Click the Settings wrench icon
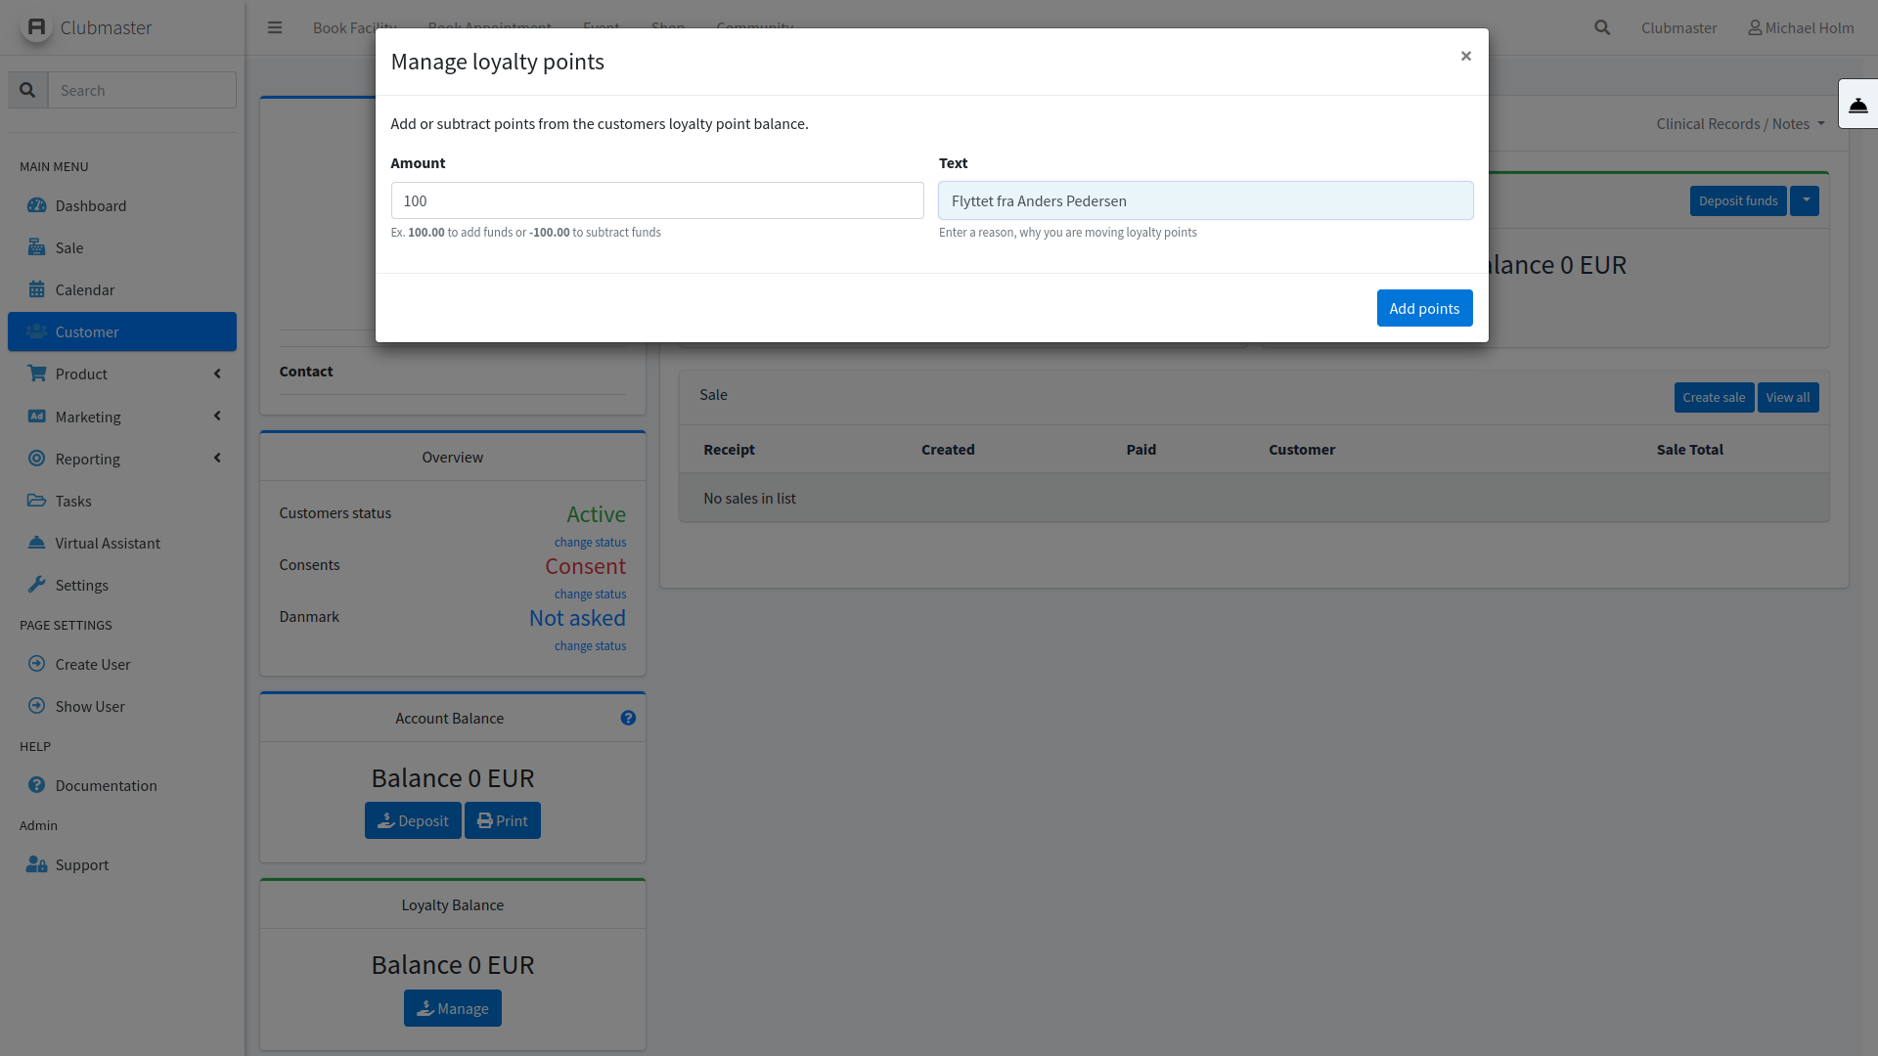Viewport: 1878px width, 1056px height. click(x=37, y=585)
